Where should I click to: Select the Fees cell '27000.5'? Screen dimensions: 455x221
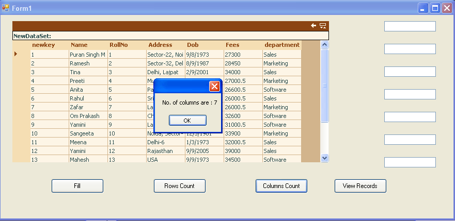click(x=243, y=81)
